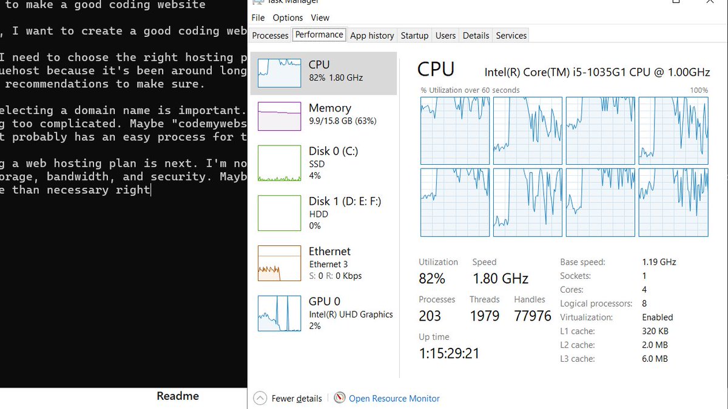The image size is (728, 409).
Task: Click the Processes count 203
Action: click(430, 316)
